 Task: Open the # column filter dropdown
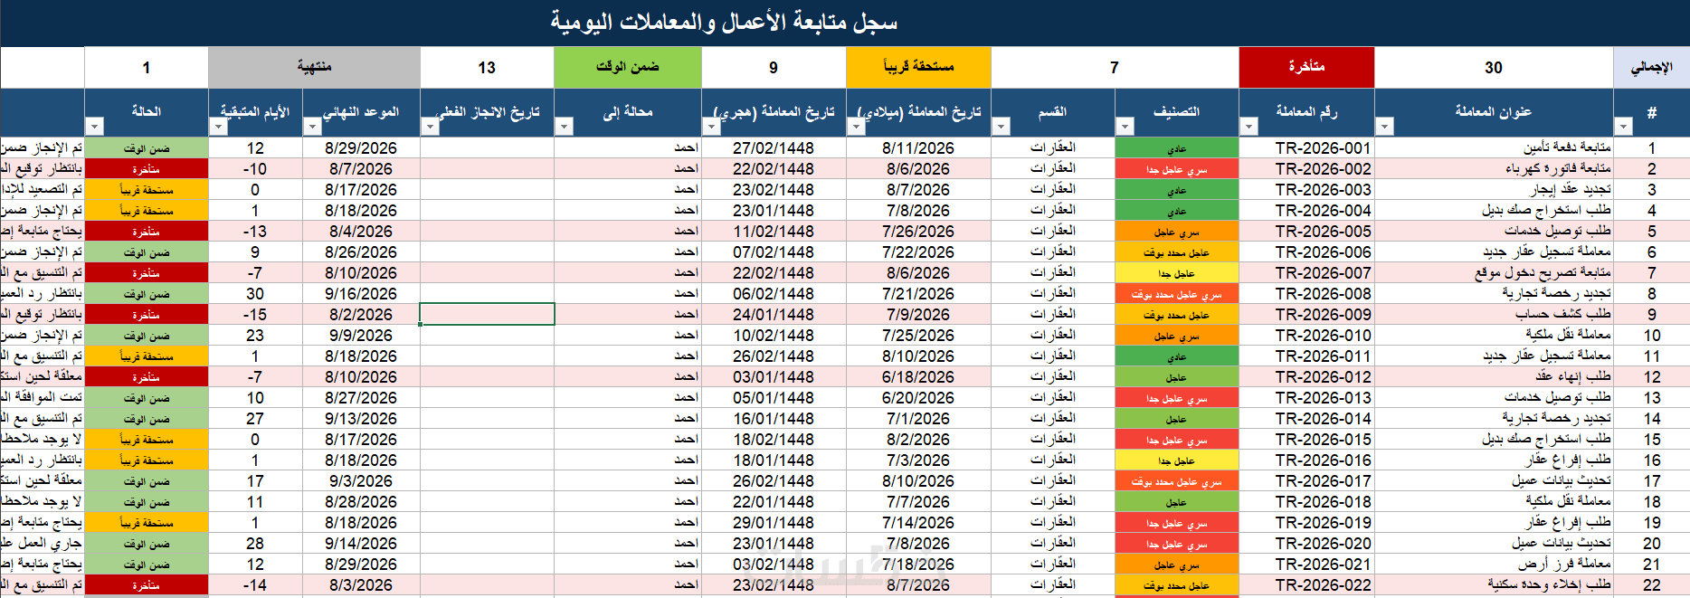coord(1624,127)
